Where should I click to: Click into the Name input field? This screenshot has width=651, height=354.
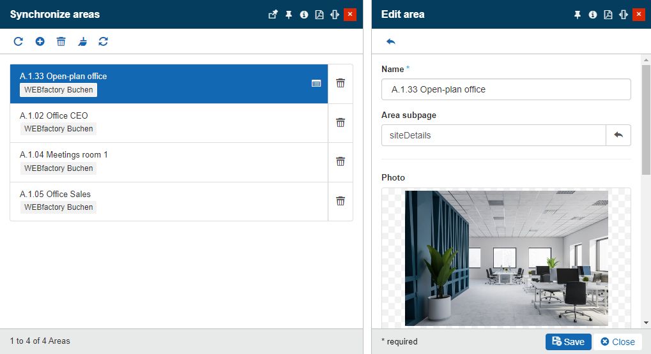coord(506,89)
